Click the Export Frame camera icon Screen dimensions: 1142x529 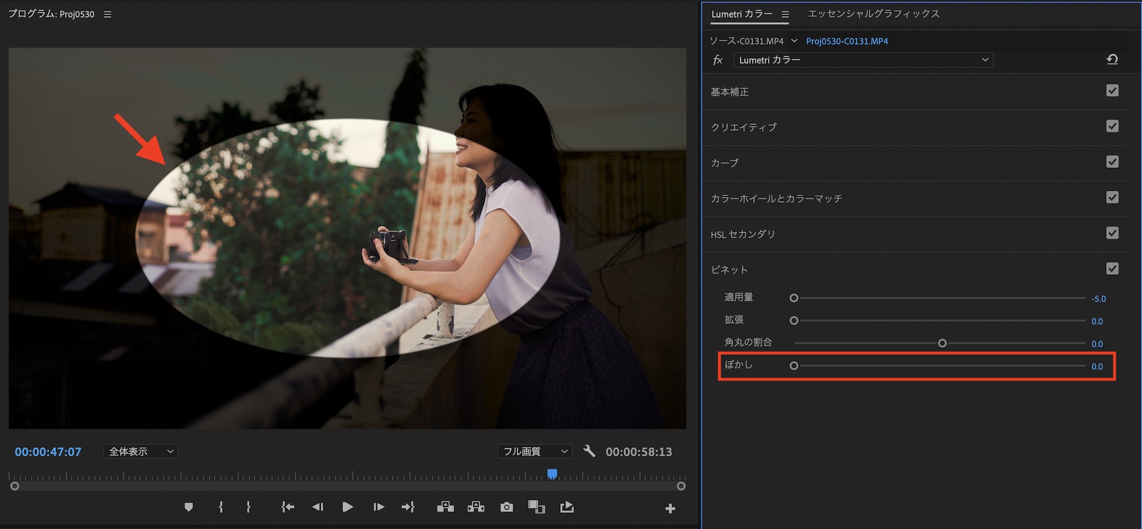(x=506, y=507)
